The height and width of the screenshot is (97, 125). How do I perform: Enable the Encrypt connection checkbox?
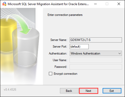[x=50, y=74]
